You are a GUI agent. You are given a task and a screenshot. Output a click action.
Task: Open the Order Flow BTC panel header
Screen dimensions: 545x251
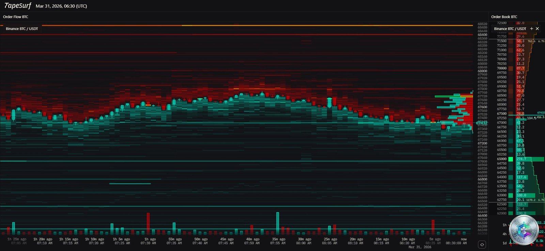click(16, 17)
